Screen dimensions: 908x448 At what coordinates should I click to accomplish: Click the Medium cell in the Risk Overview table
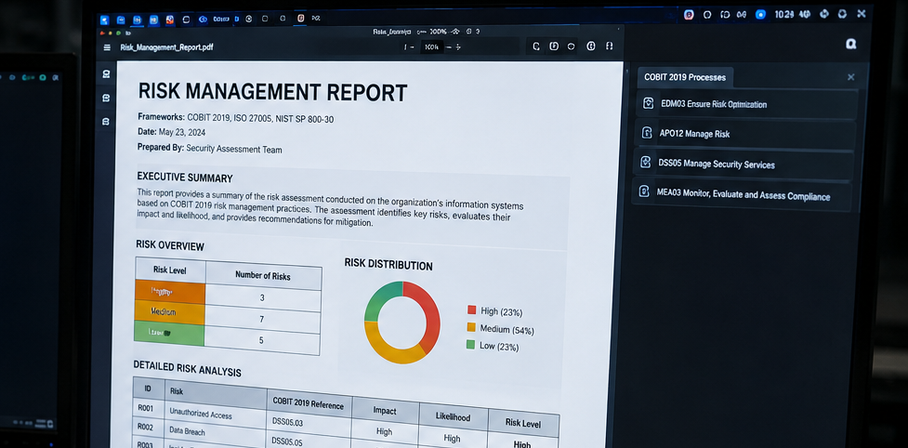170,312
